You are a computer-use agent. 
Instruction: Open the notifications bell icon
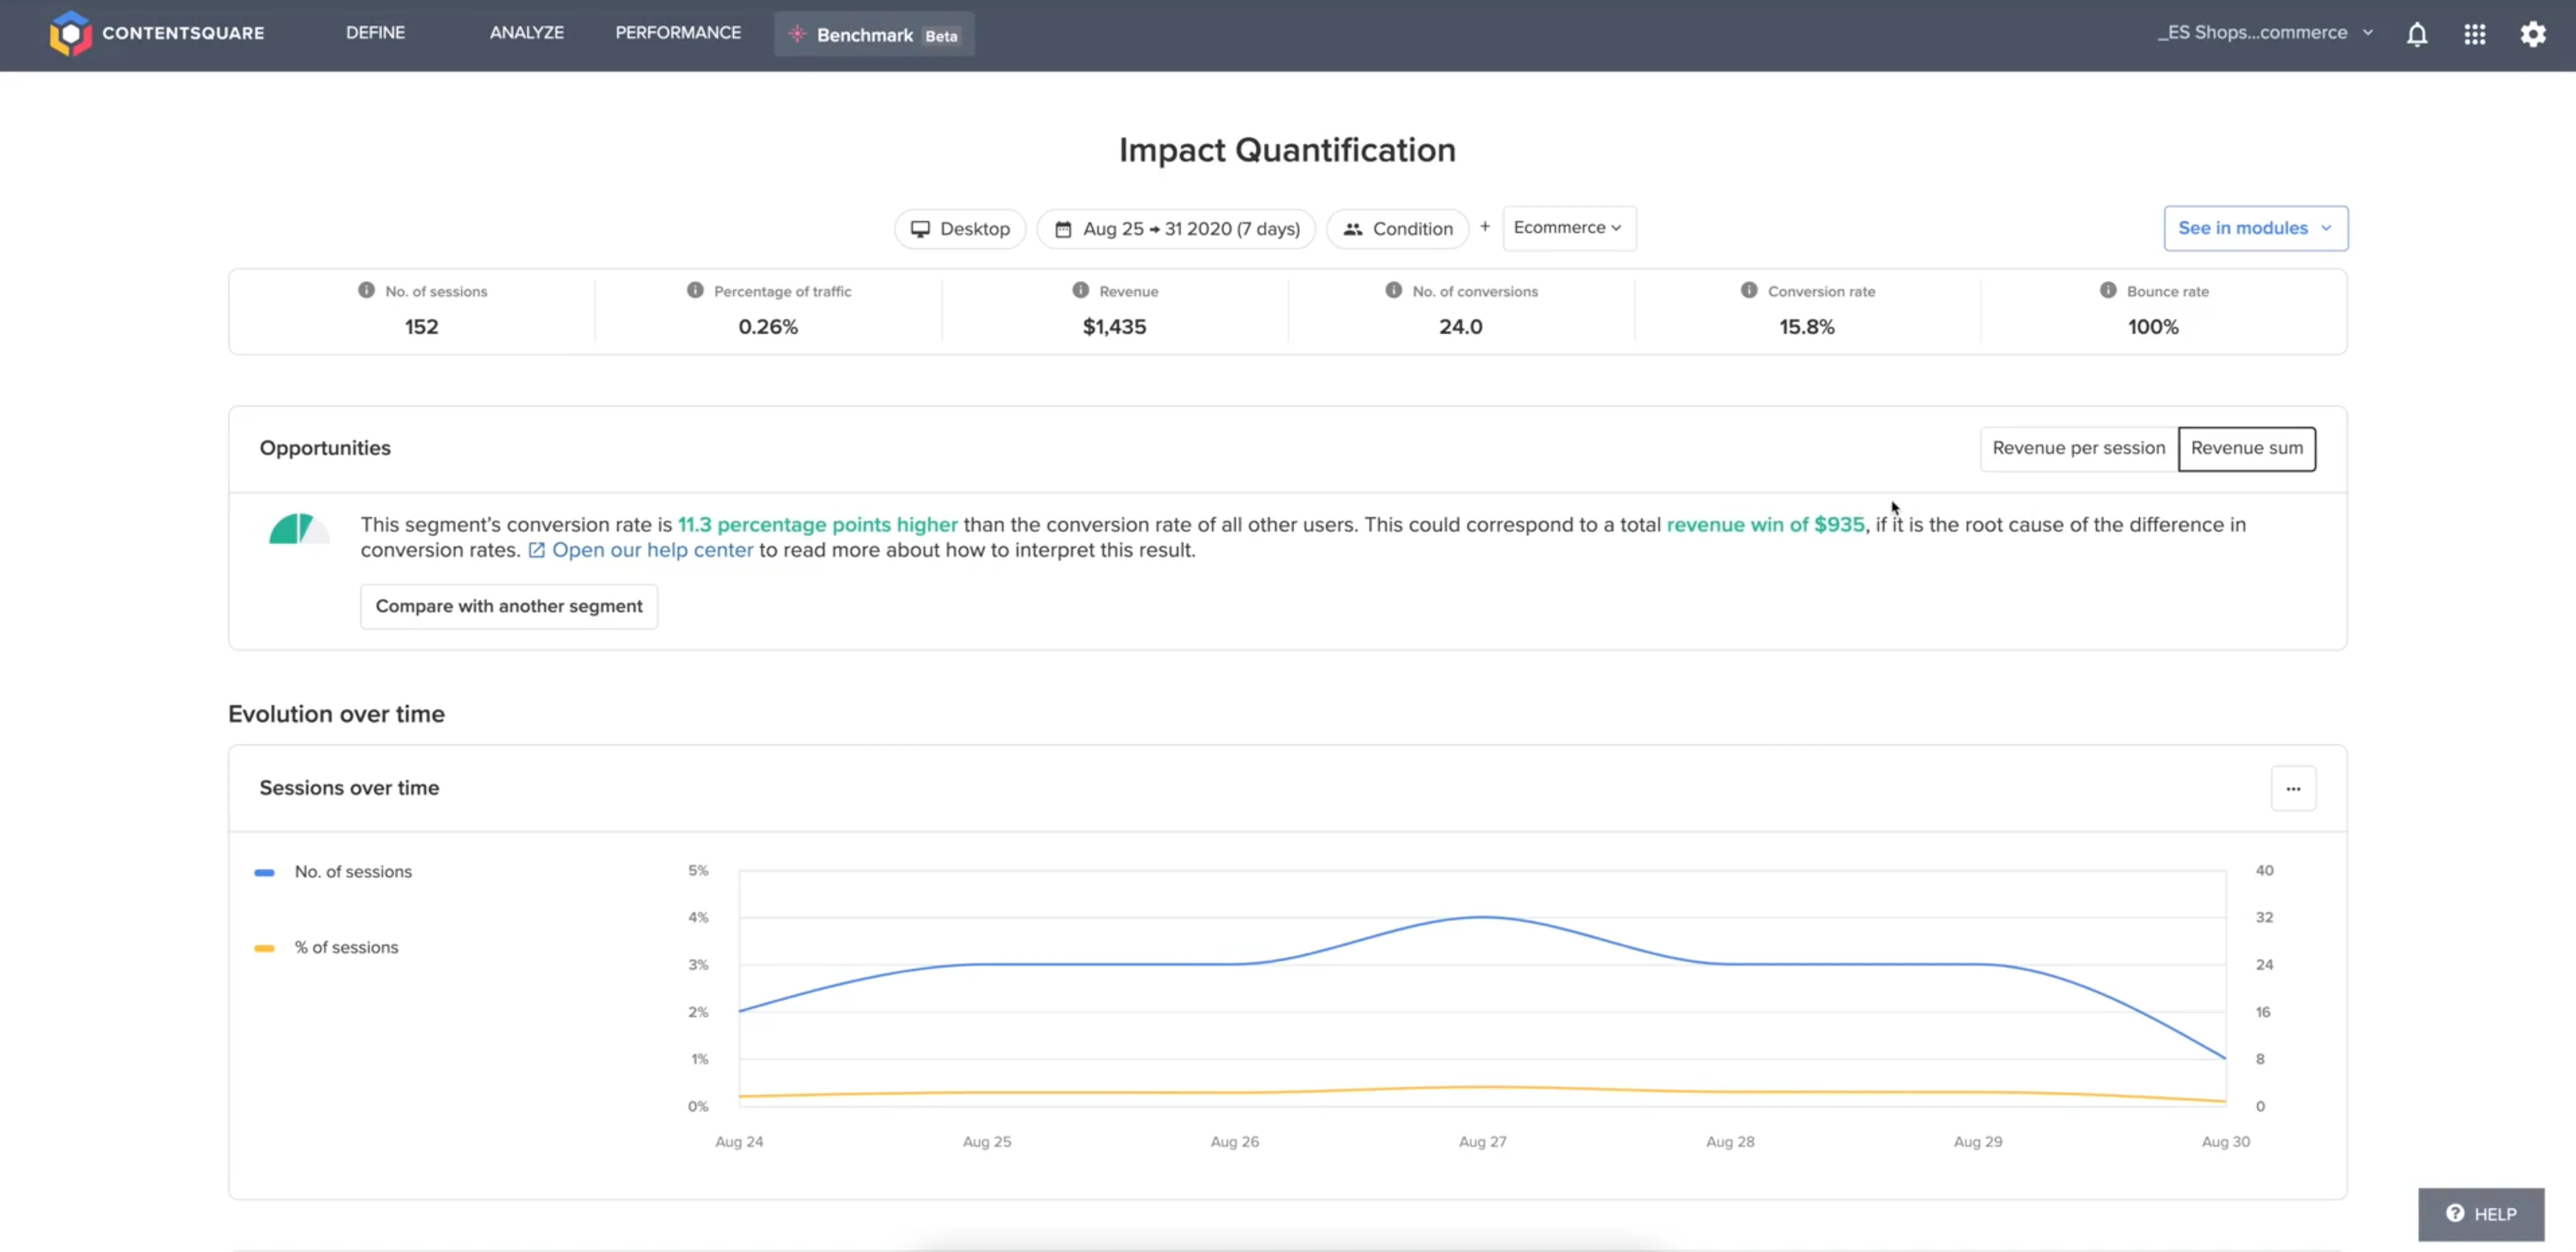(x=2416, y=35)
